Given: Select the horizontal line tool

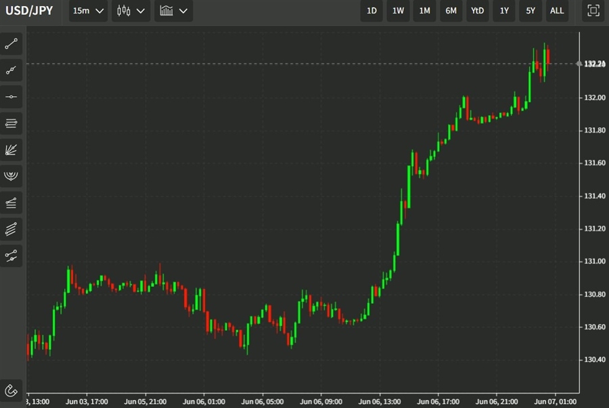Looking at the screenshot, I should click(12, 97).
